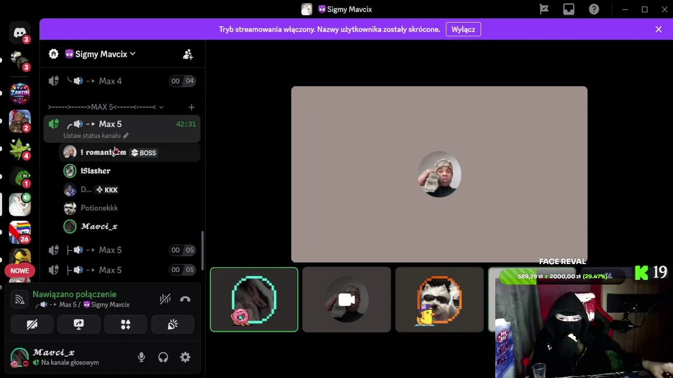Start screen share button

coord(79,325)
